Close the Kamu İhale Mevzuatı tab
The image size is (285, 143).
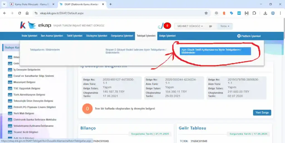pyautogui.click(x=53, y=4)
